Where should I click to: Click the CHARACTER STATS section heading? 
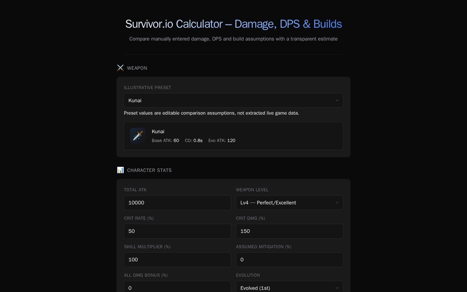[150, 170]
